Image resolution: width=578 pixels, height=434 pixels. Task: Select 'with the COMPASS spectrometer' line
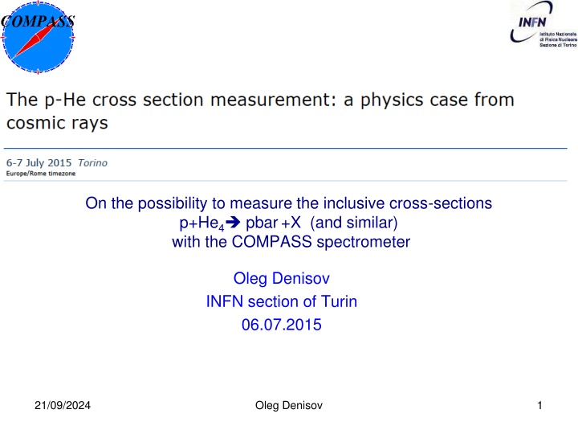pyautogui.click(x=291, y=240)
